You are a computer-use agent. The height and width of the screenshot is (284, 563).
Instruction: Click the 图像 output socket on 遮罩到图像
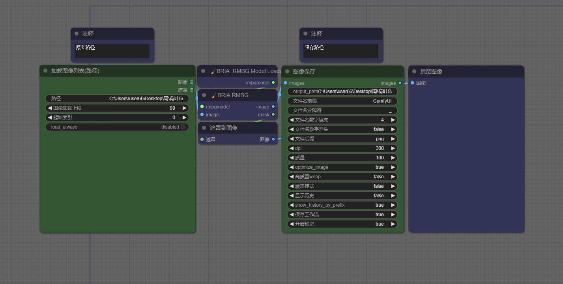pyautogui.click(x=273, y=139)
